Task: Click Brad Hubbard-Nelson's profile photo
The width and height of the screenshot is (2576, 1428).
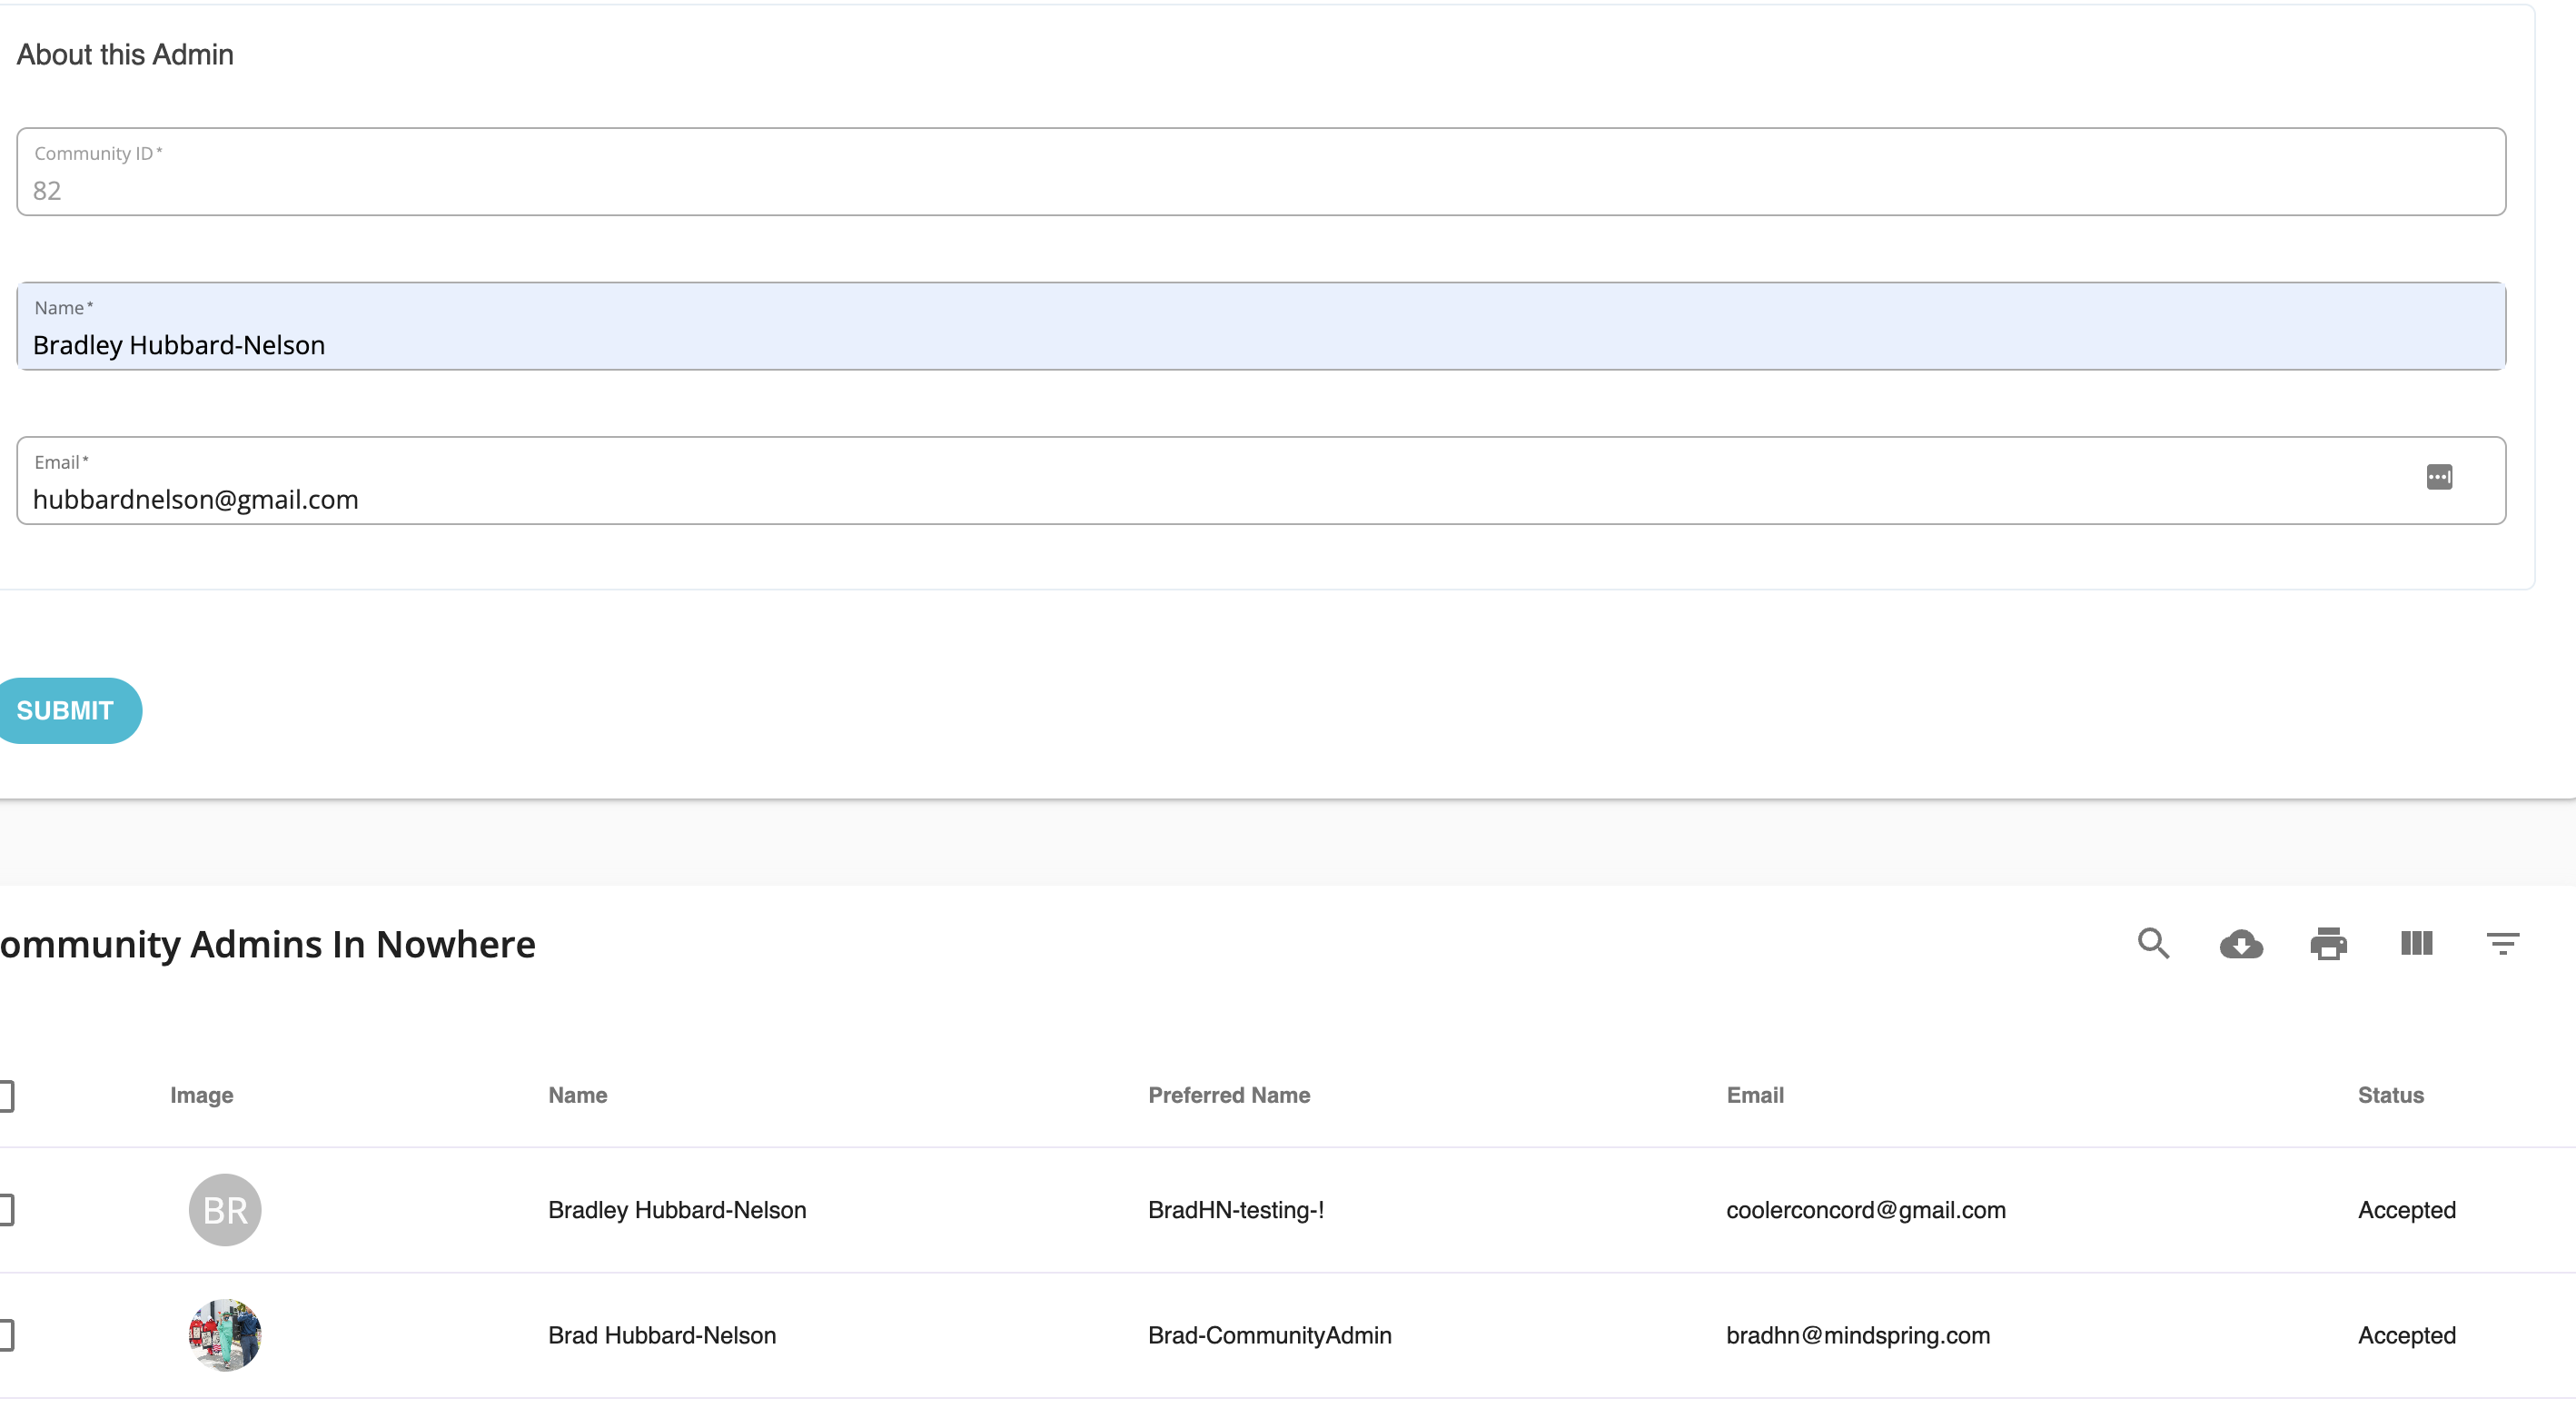Action: [224, 1335]
